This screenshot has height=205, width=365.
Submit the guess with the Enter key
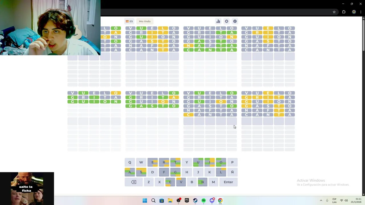coord(228,182)
